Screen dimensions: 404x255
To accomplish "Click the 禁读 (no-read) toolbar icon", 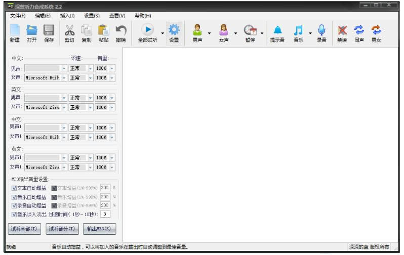I will click(x=342, y=33).
